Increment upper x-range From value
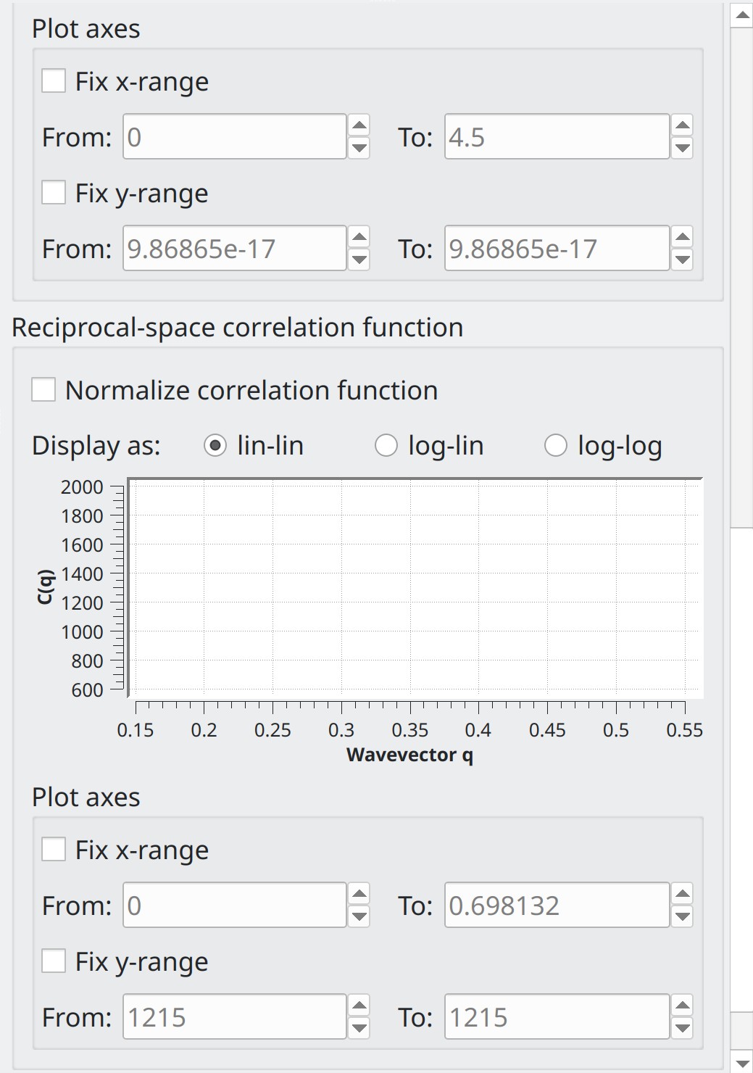753x1073 pixels. (359, 125)
